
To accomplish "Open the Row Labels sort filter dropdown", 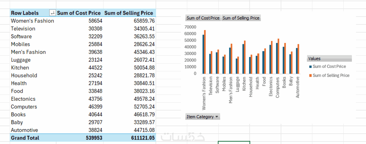I will tap(52, 13).
